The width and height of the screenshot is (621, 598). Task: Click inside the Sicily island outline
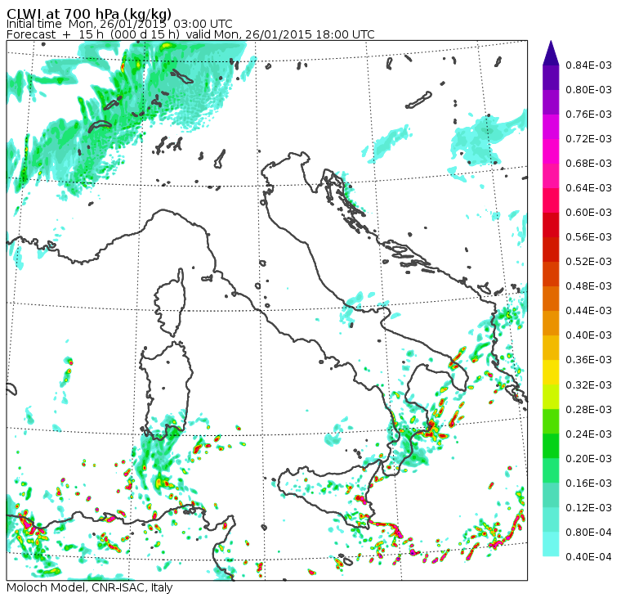click(x=328, y=496)
